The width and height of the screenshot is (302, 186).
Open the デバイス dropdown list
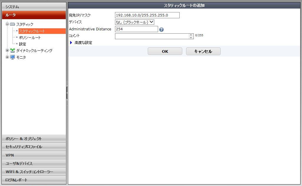click(x=134, y=22)
